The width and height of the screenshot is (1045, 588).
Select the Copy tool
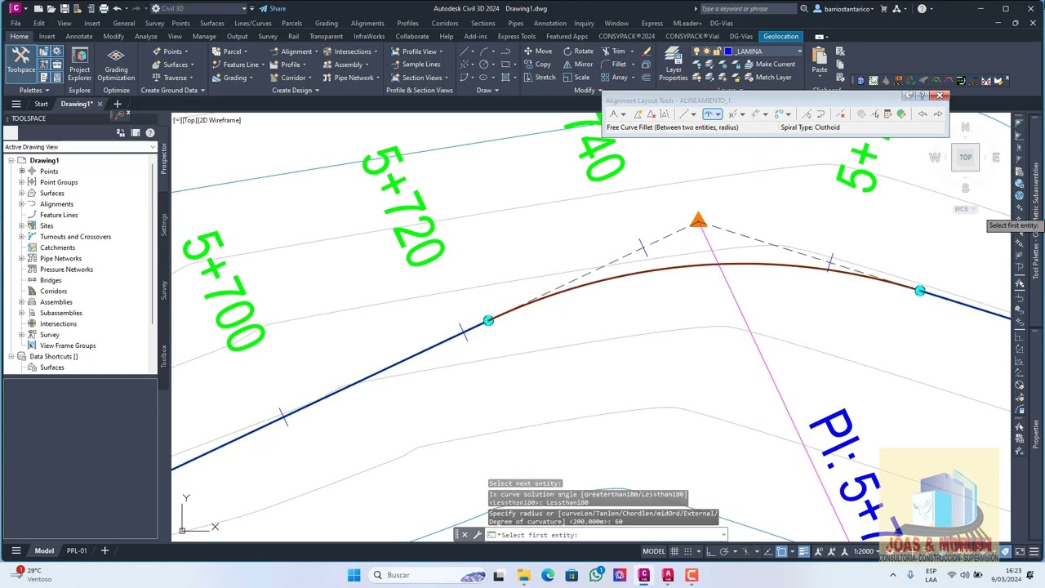tap(538, 65)
